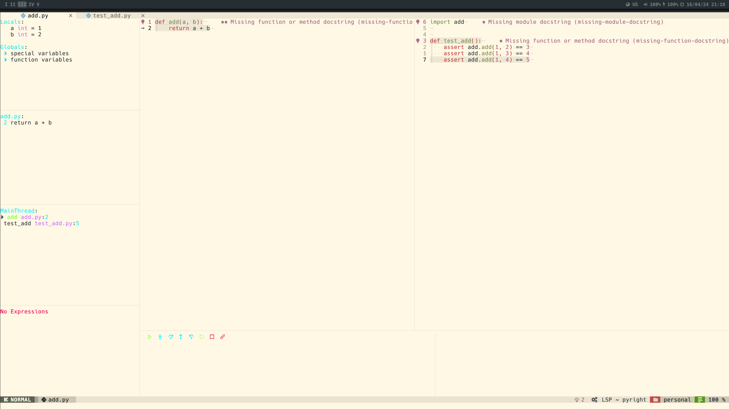Viewport: 729px width, 409px height.
Task: Open test_add test_add.py:5 stack frame
Action: coord(41,224)
